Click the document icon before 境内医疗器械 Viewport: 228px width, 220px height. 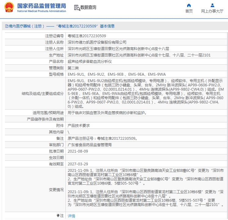click(7, 26)
